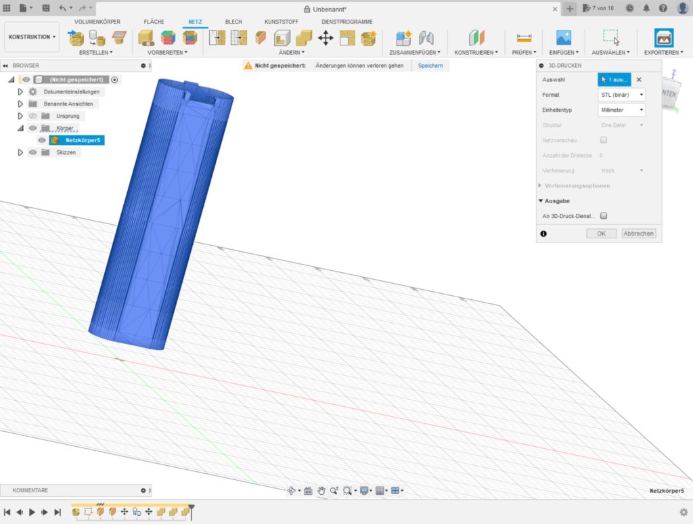Expand Verfeinerungsoptionen section
Screen dimensions: 693x524
pos(540,185)
